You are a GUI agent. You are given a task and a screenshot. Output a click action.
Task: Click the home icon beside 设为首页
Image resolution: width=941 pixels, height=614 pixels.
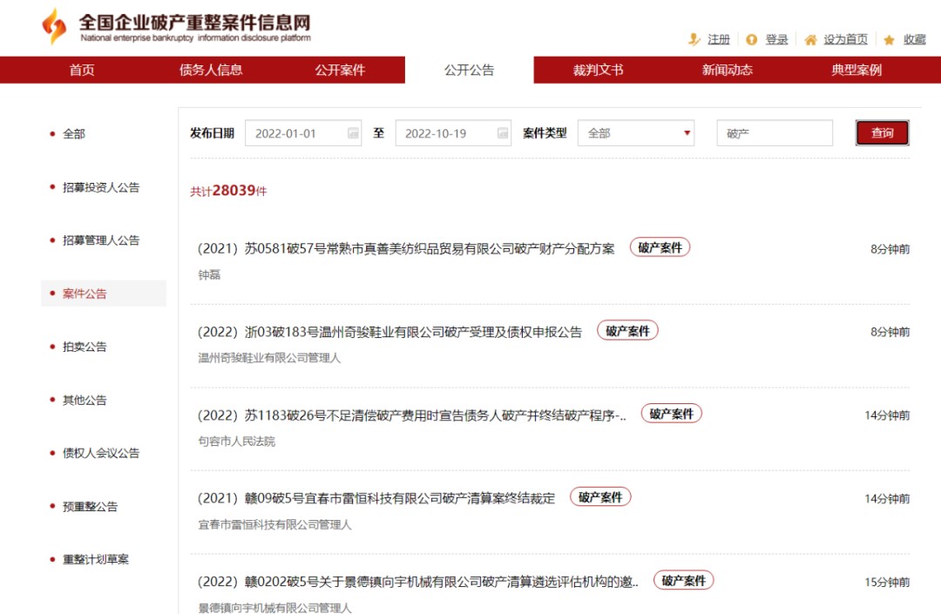pyautogui.click(x=811, y=39)
